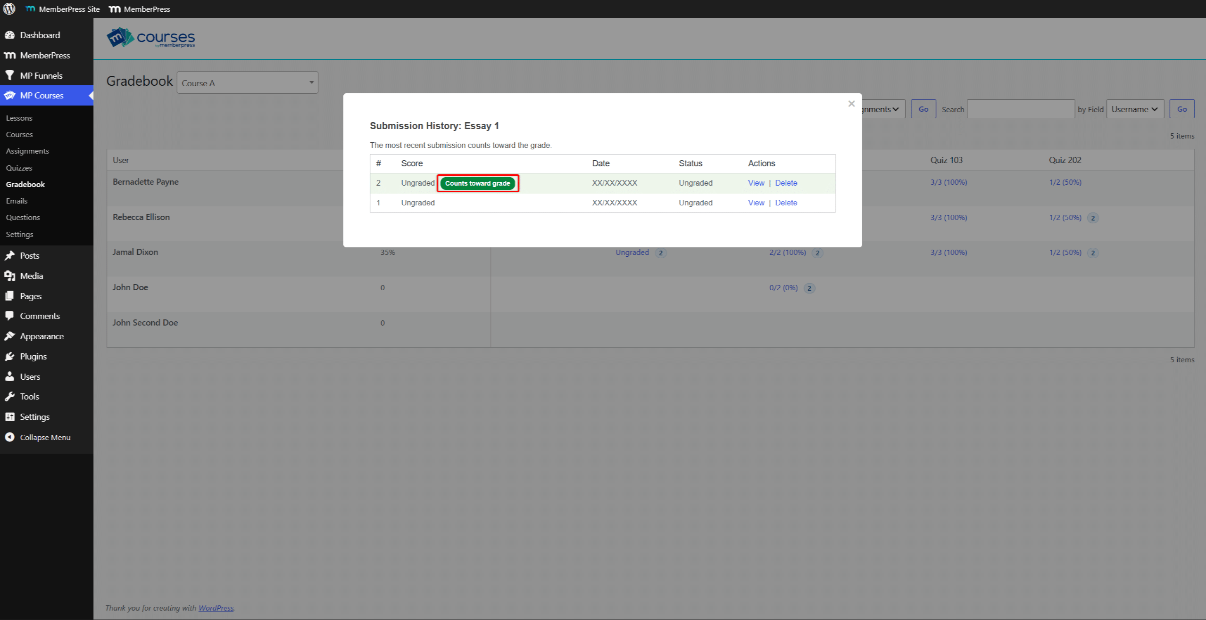The image size is (1206, 620).
Task: View submission number 1
Action: coord(756,203)
